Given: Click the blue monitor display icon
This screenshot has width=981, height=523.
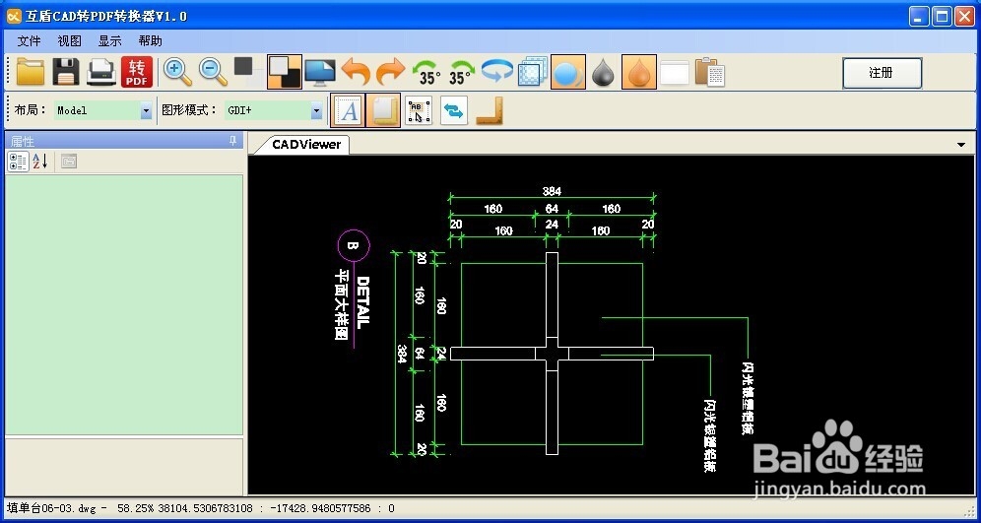Looking at the screenshot, I should pyautogui.click(x=320, y=73).
